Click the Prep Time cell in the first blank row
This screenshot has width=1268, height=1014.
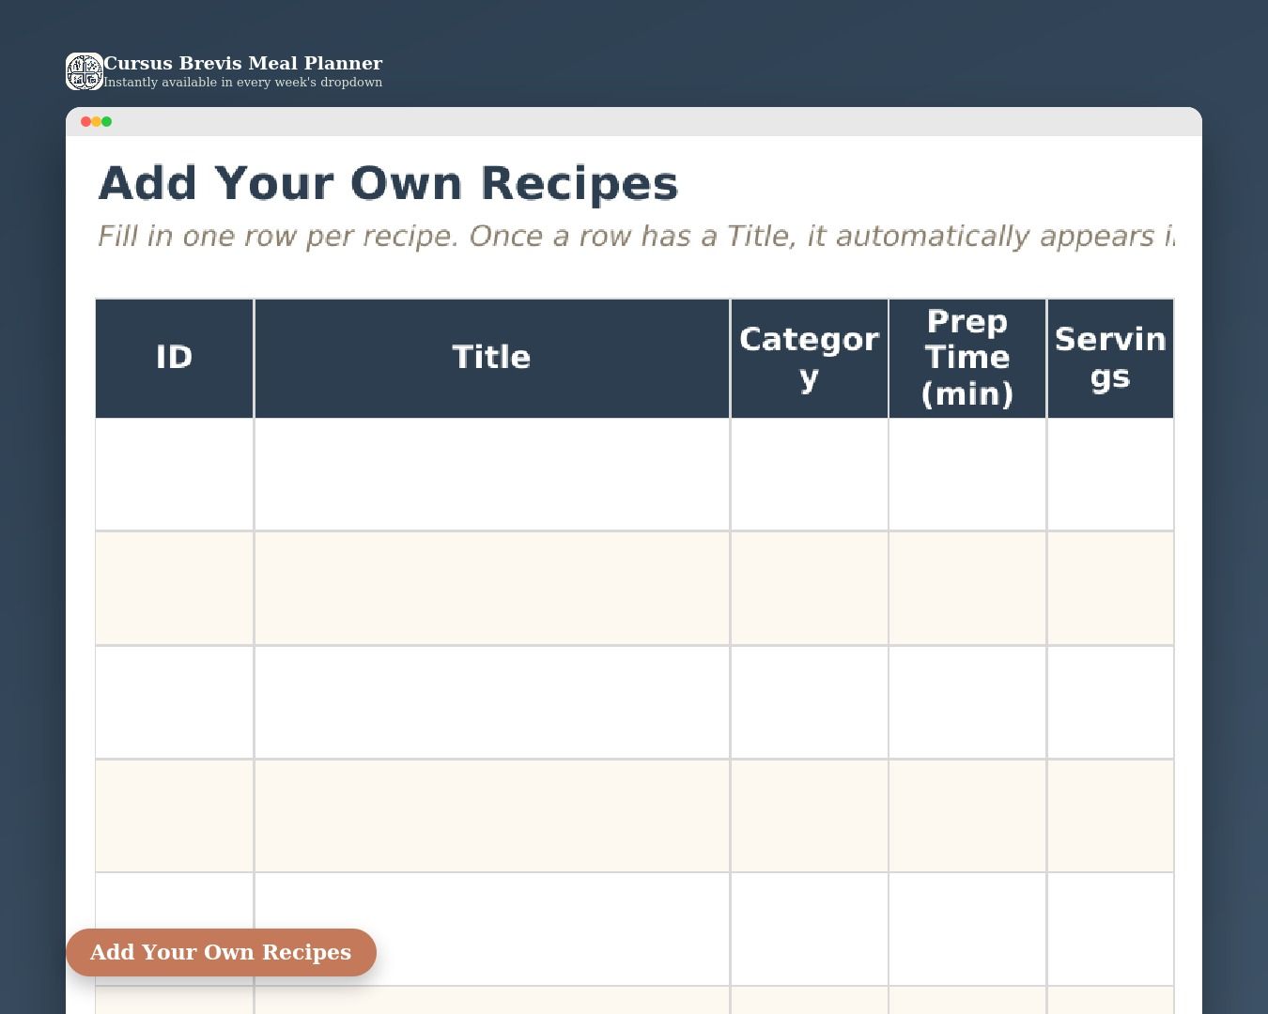coord(967,474)
